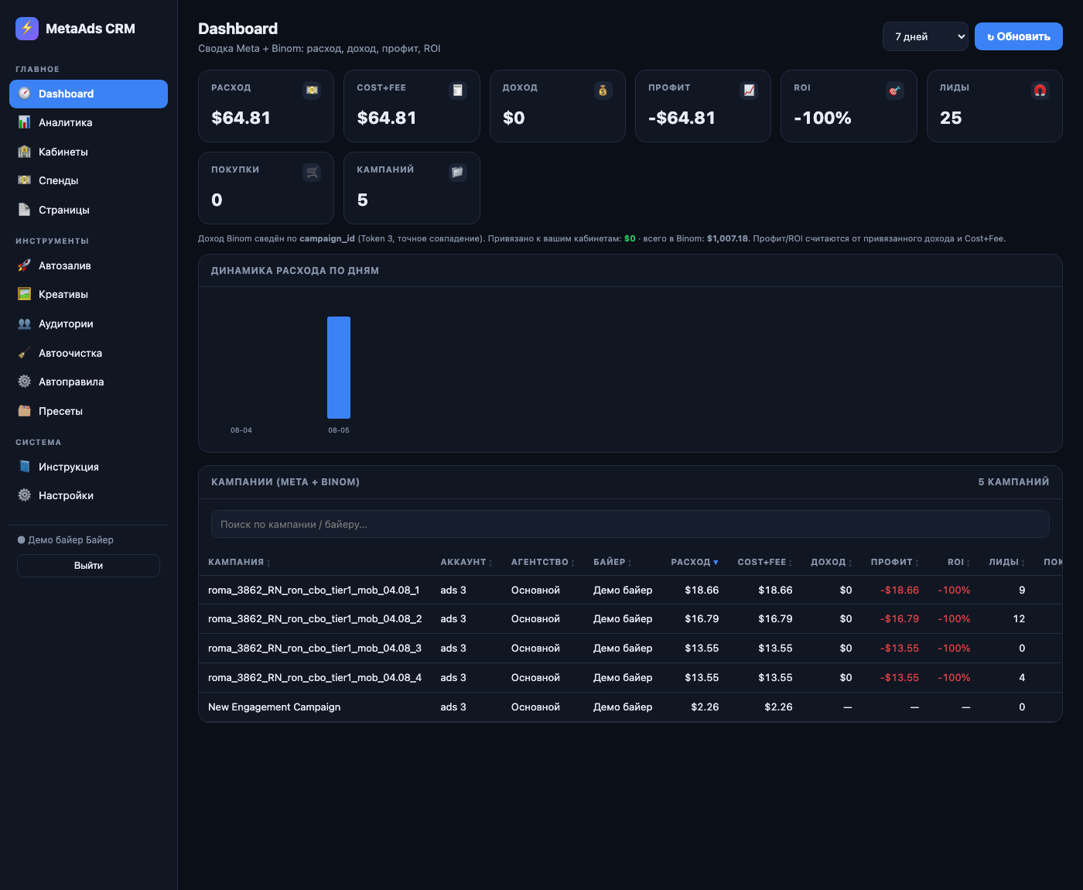Sort the table by Расход column
1083x890 pixels.
point(695,562)
